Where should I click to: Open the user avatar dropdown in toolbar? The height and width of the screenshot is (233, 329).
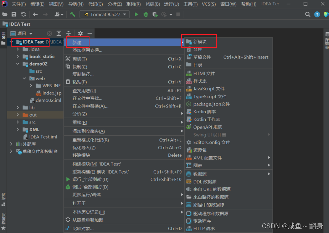[59, 15]
